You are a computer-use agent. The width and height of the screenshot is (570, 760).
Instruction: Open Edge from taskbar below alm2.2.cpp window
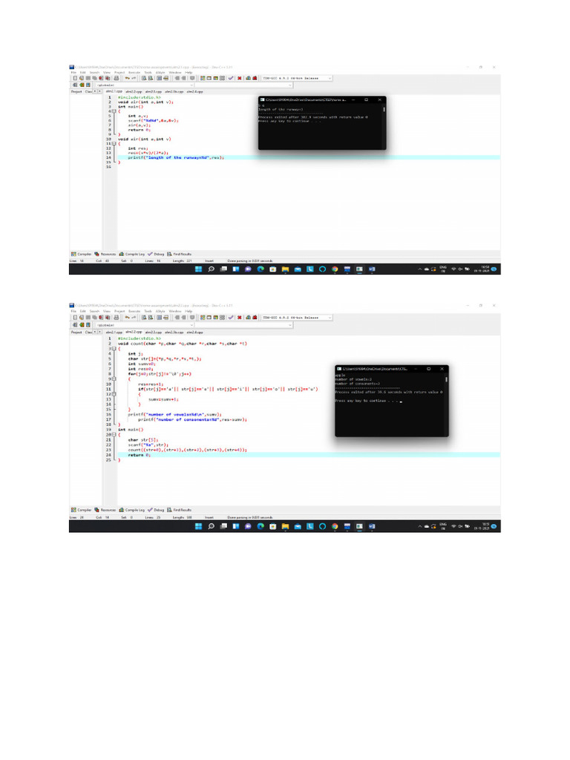pyautogui.click(x=261, y=526)
